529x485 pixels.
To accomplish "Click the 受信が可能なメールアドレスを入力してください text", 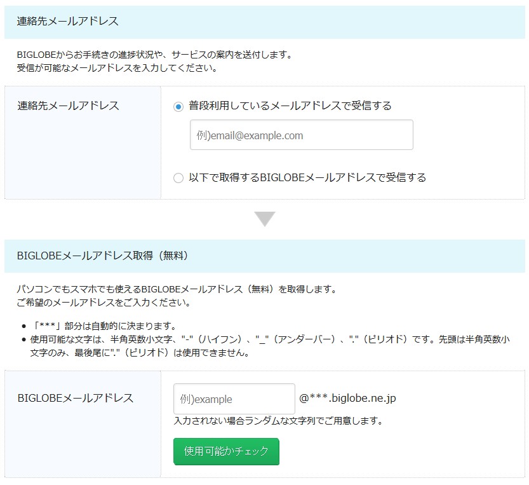I will coord(117,68).
